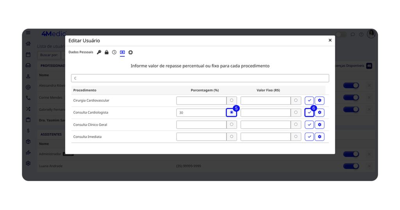The width and height of the screenshot is (400, 210).
Task: Select percentage radio for Consulta Imediata
Action: pos(232,137)
